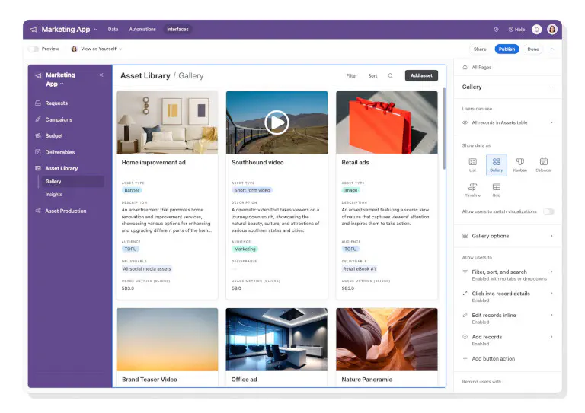585x413 pixels.
Task: Open the Marketing App title dropdown arrow
Action: [x=96, y=30]
